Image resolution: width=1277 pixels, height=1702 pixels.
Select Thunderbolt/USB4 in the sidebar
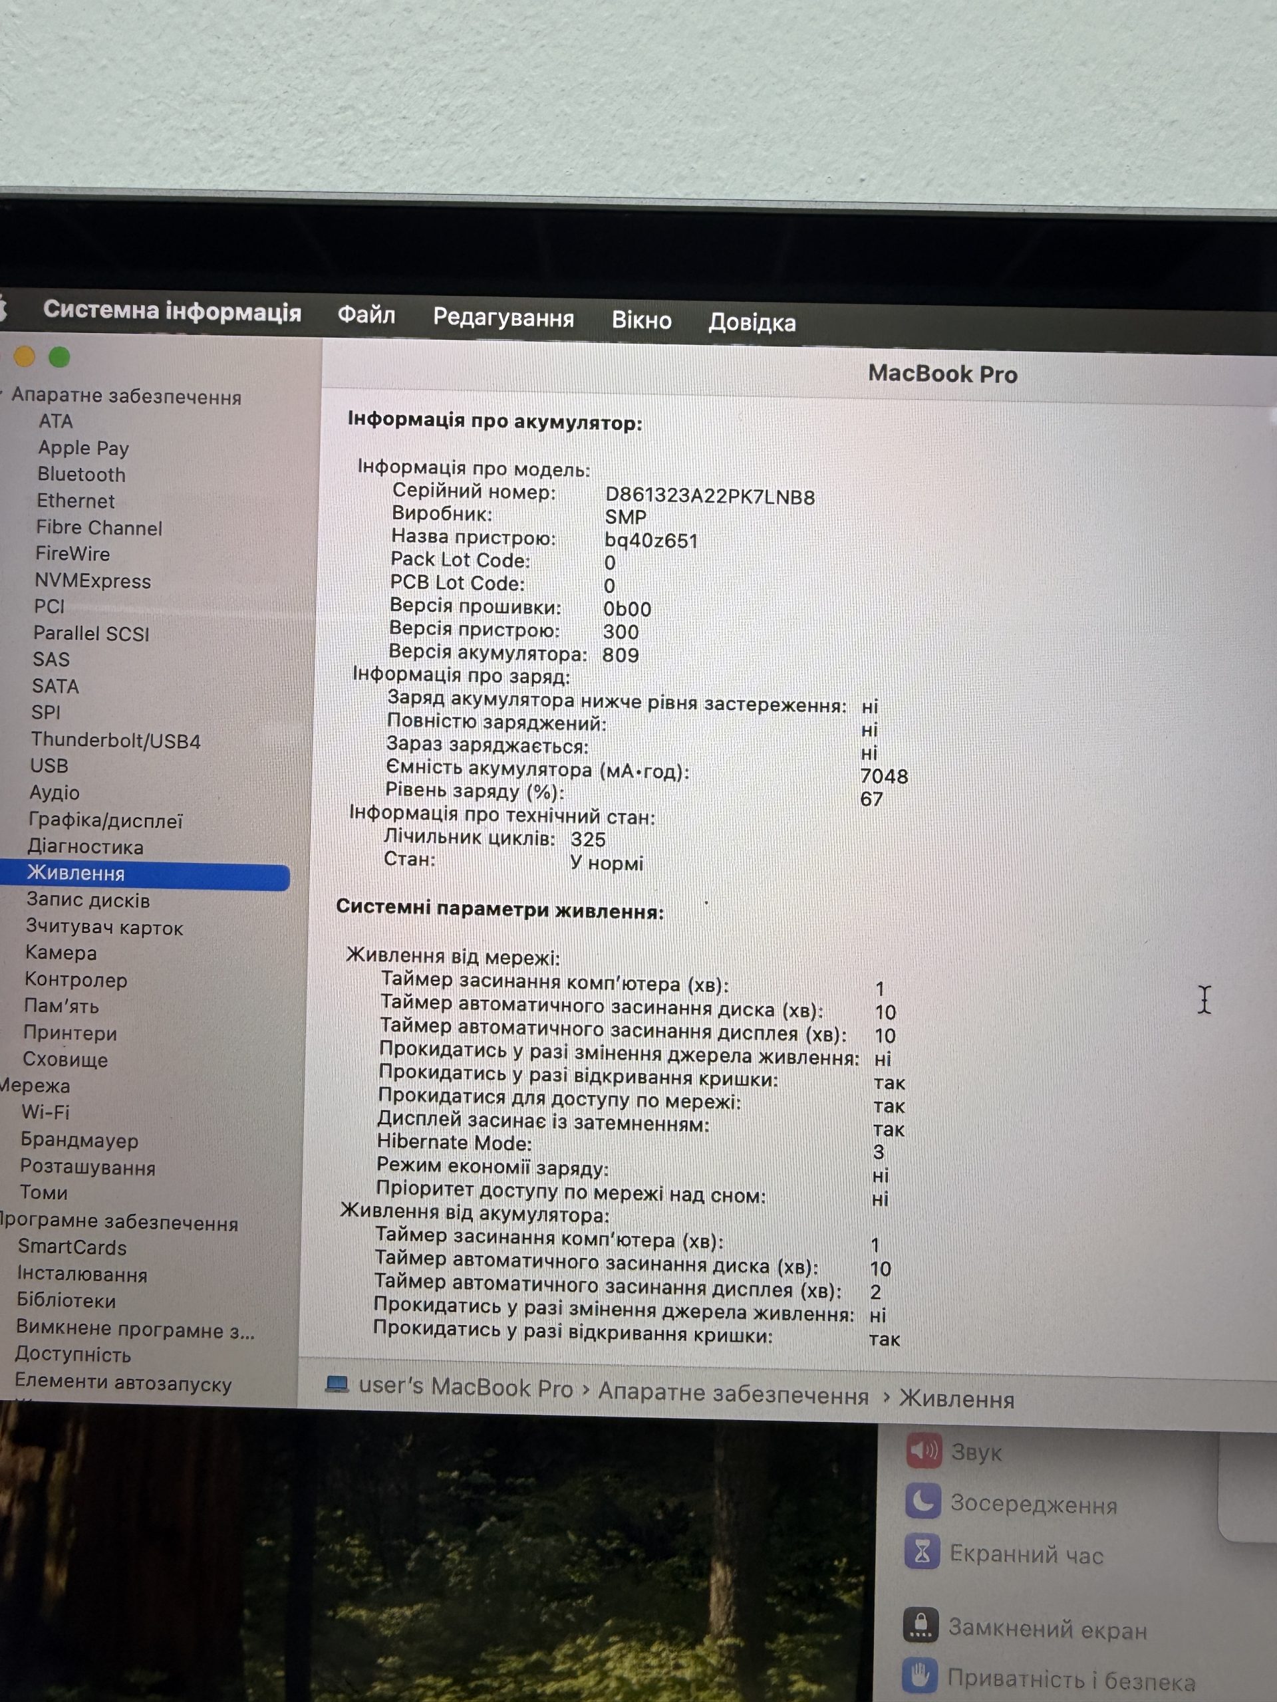point(116,740)
